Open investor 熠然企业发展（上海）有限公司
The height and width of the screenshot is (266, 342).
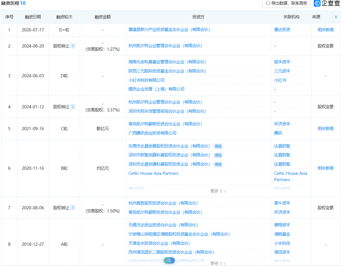click(156, 89)
